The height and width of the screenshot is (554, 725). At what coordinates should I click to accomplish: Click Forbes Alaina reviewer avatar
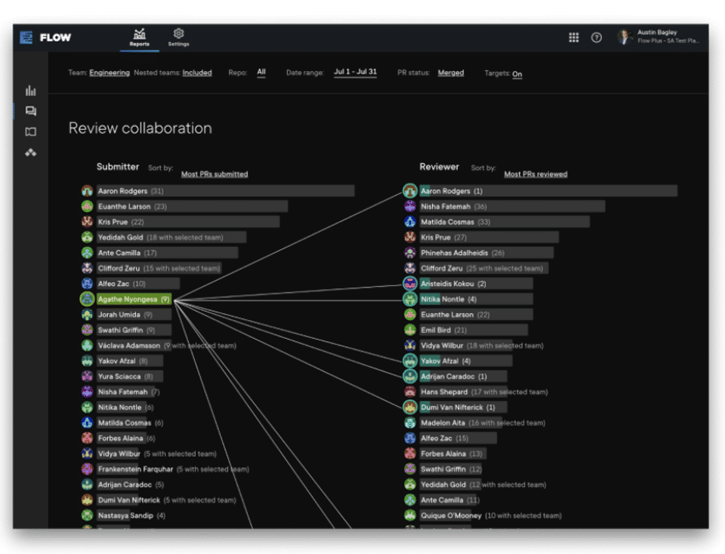tap(409, 454)
